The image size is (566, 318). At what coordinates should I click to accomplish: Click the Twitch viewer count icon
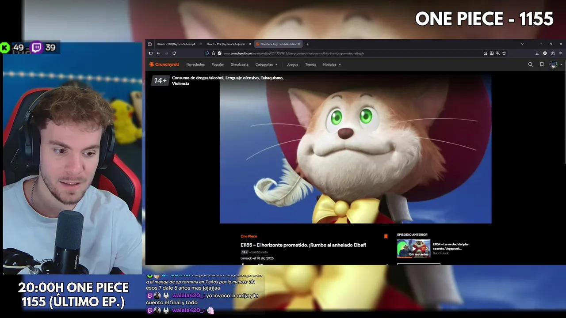(x=37, y=47)
